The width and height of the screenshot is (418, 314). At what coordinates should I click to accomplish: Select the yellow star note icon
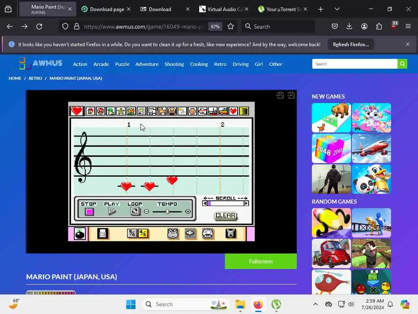pos(121,111)
